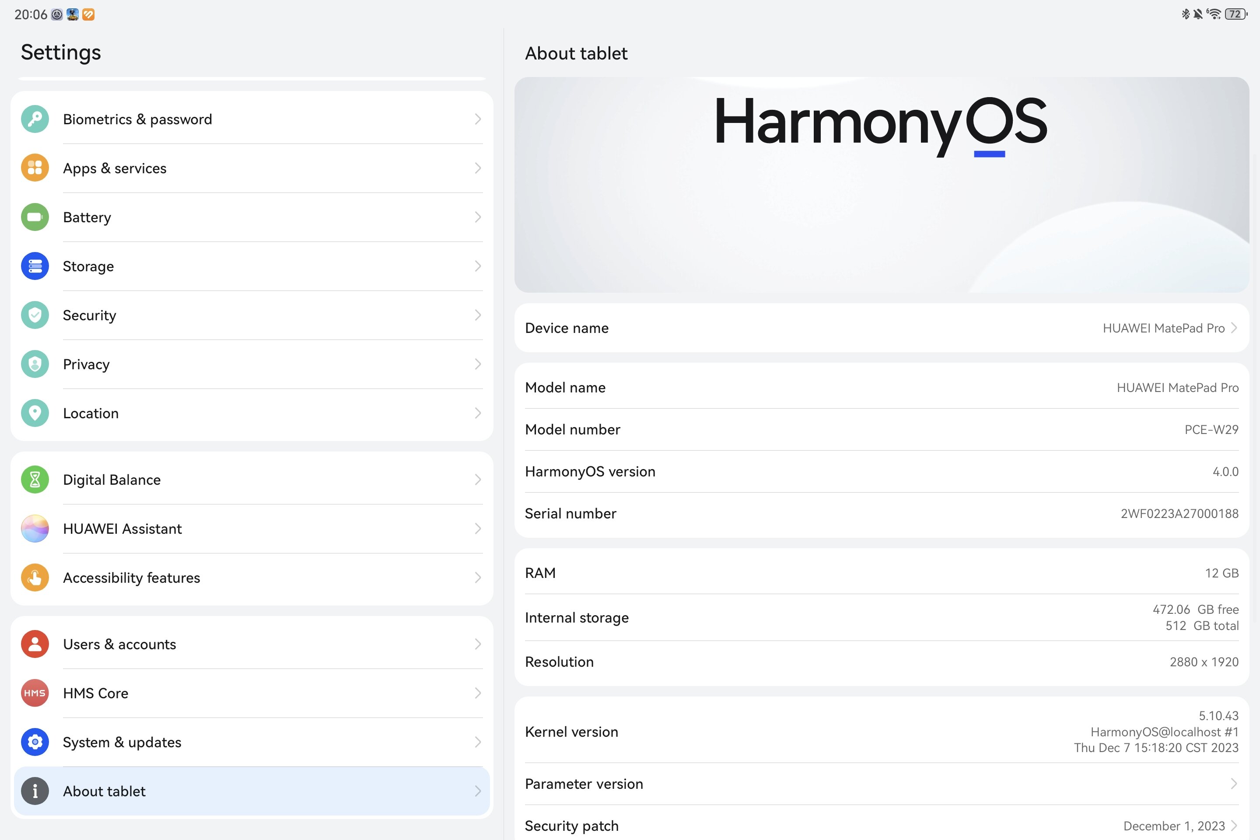The height and width of the screenshot is (840, 1260).
Task: Expand the Battery row chevron
Action: [x=477, y=217]
